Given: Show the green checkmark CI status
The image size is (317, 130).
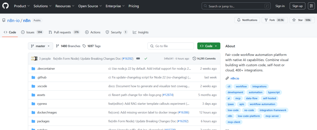Looking at the screenshot, I should click(146, 59).
